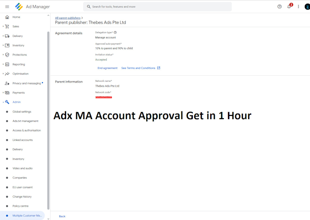Open Home in the sidebar
This screenshot has width=310, height=220.
coord(16,17)
